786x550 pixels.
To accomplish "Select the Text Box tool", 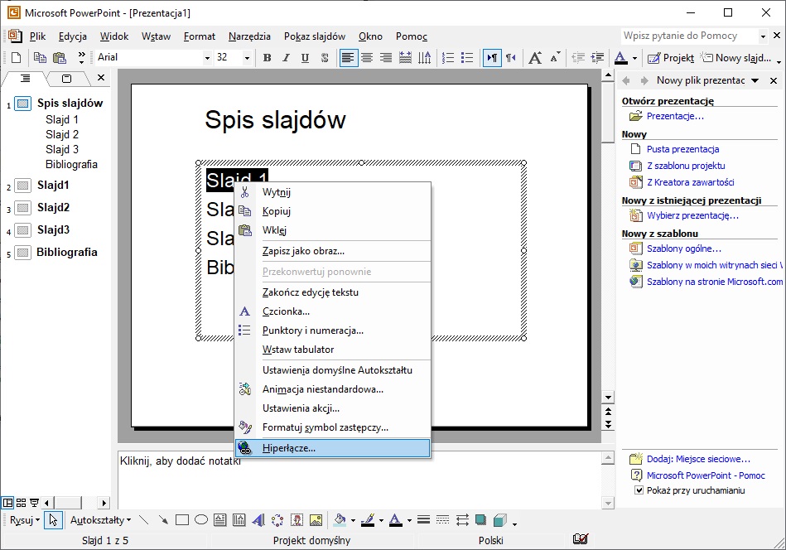I will tap(220, 520).
